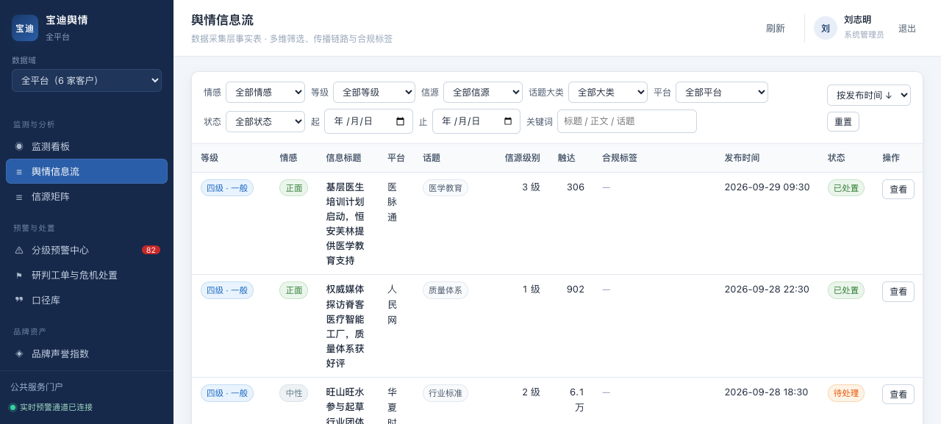Click the 触达 column header
The image size is (941, 424).
click(567, 158)
